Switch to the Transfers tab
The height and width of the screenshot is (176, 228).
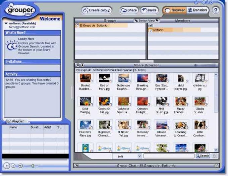click(x=197, y=10)
